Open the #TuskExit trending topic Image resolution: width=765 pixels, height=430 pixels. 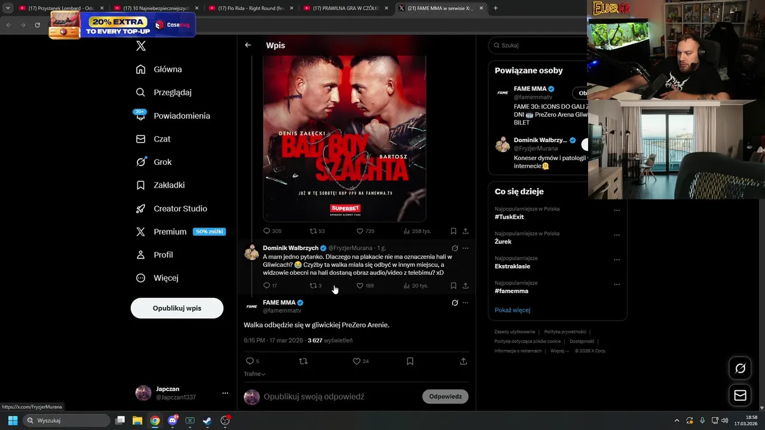pyautogui.click(x=509, y=217)
